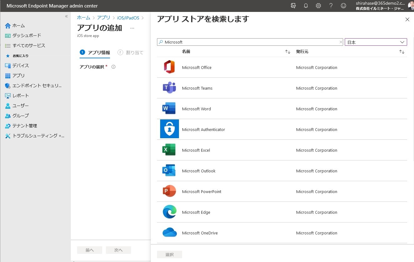Click Microsoft Corporation publisher in Teams row
Viewport: 414px width, 262px height.
tap(317, 88)
